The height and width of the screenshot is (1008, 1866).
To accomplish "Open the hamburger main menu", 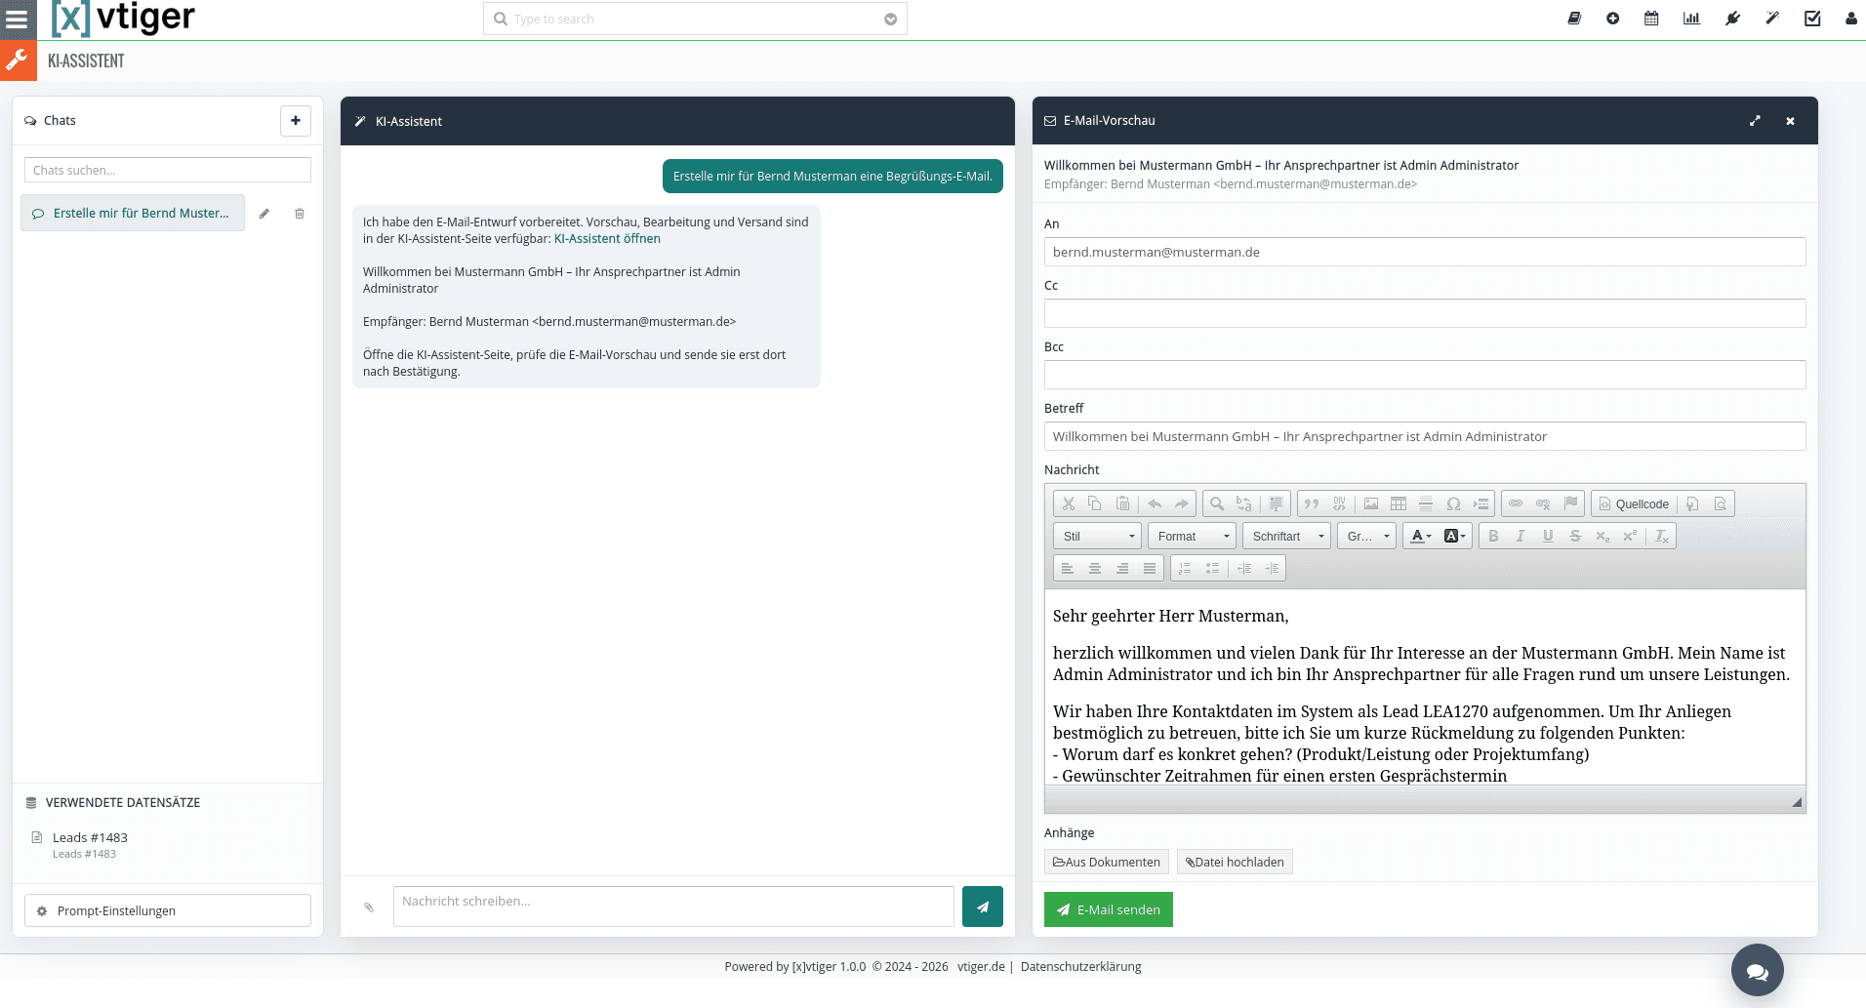I will pos(18,19).
